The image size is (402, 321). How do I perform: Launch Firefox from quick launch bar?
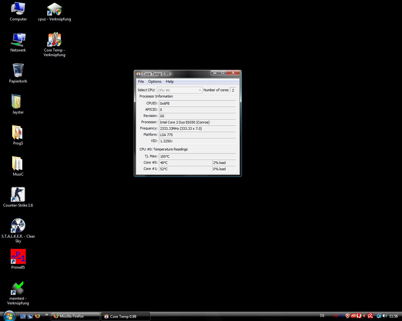[x=37, y=316]
